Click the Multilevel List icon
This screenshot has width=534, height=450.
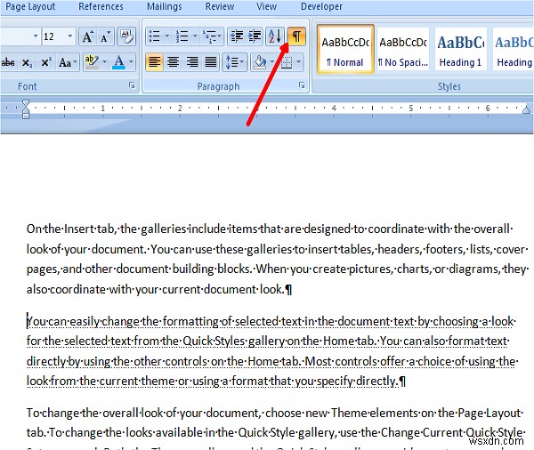point(212,36)
